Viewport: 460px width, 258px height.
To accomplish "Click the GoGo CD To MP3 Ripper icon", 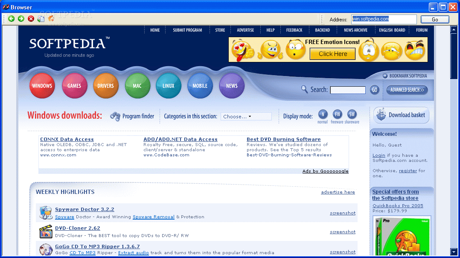I will pos(46,249).
